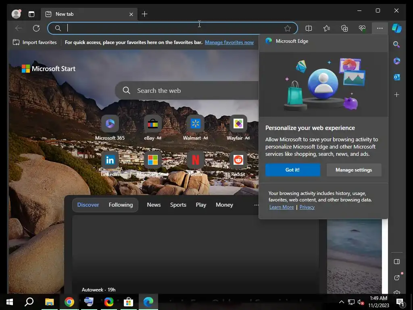The image size is (413, 310).
Task: Open Browser essentials heart icon
Action: coord(362,28)
